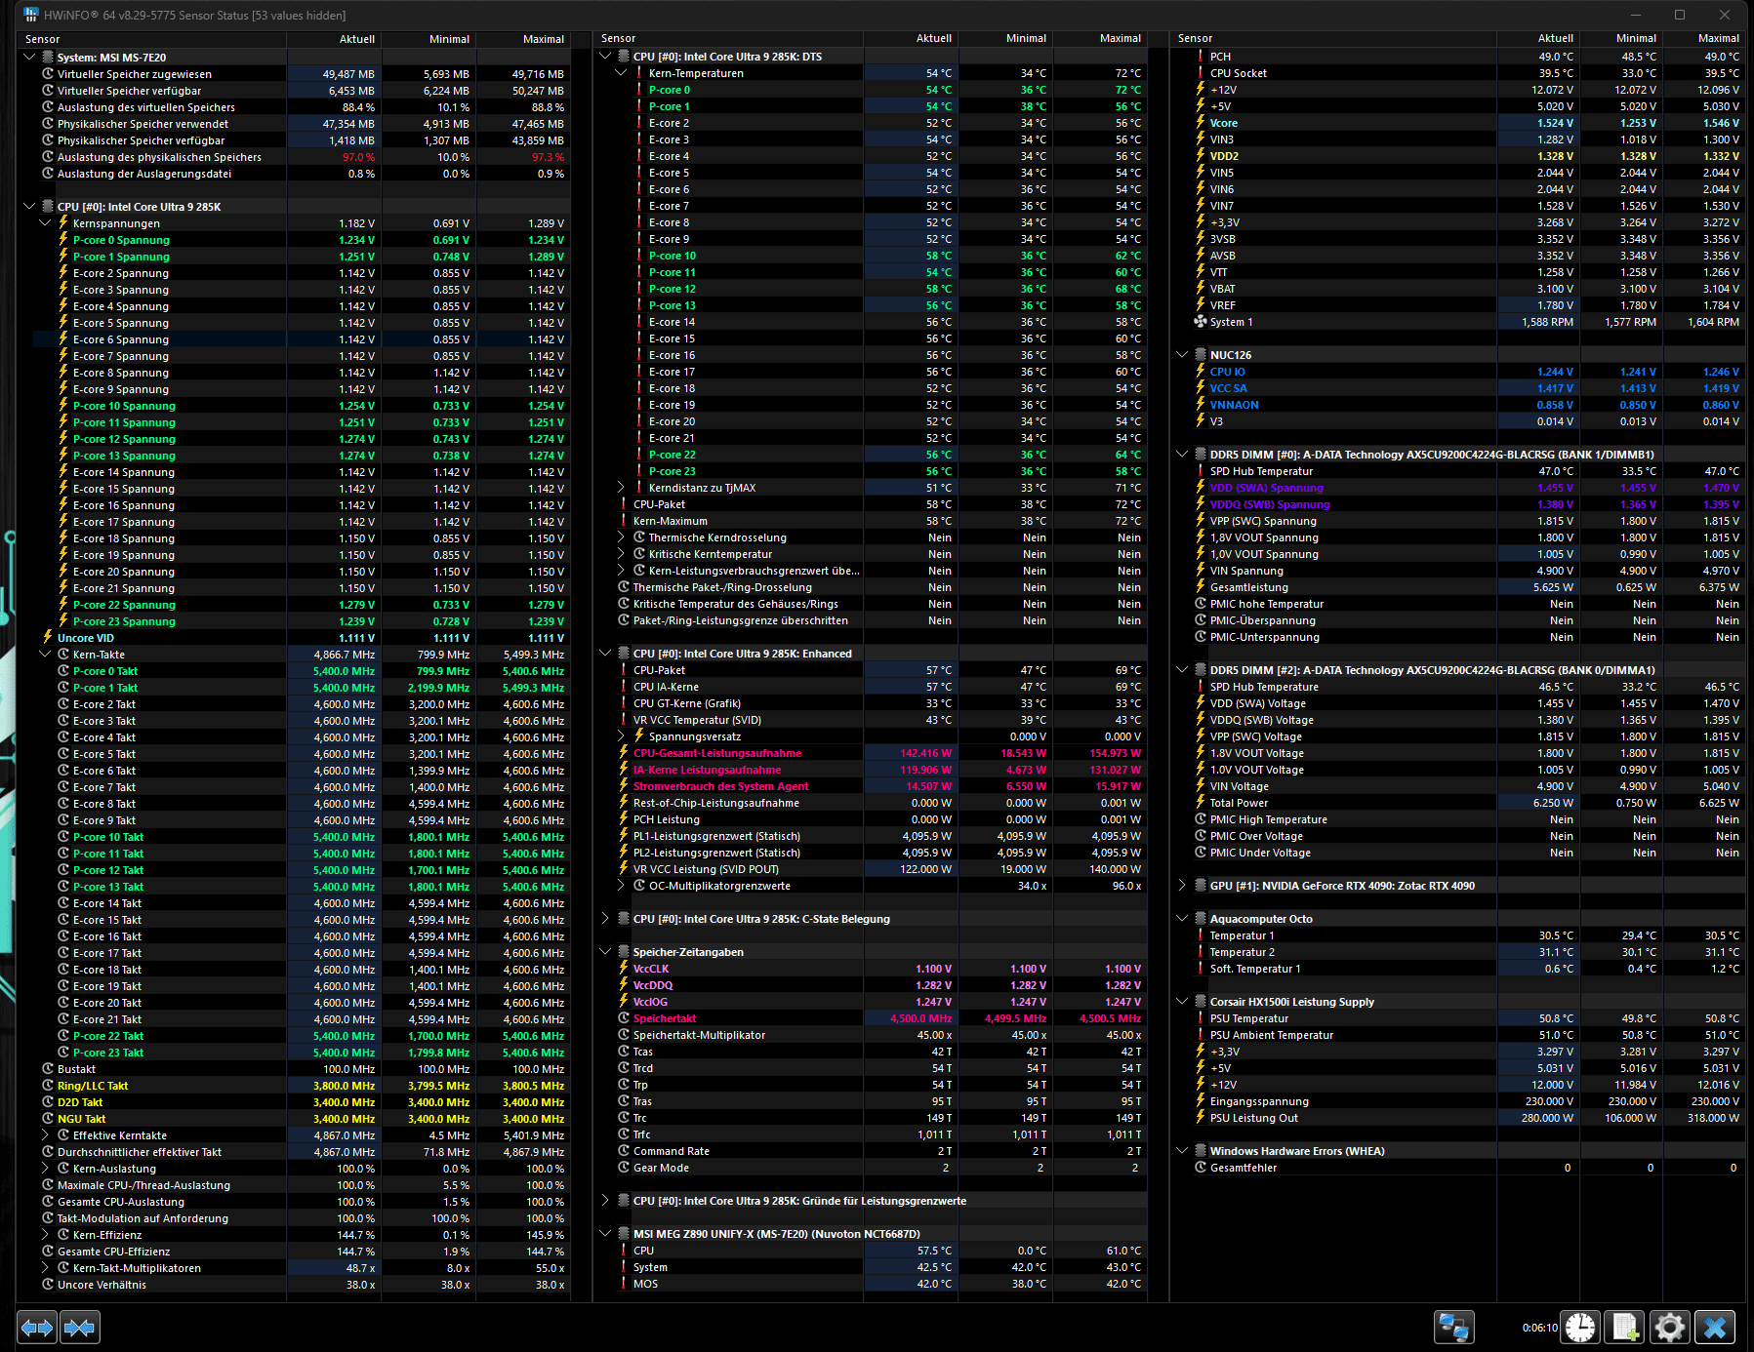The height and width of the screenshot is (1352, 1754).
Task: Open sensor settings gear button
Action: tap(1669, 1328)
